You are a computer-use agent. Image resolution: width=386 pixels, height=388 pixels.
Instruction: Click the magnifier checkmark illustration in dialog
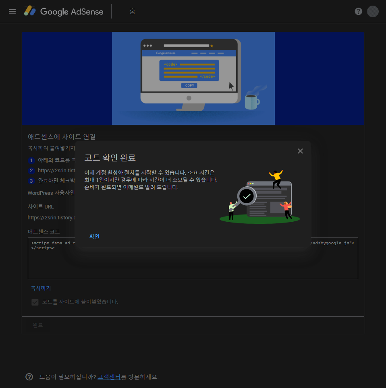coord(259,197)
